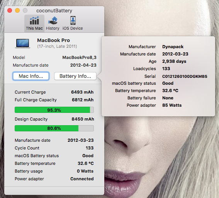Click the disabled zoom window button
The width and height of the screenshot is (219, 198).
pyautogui.click(x=25, y=10)
